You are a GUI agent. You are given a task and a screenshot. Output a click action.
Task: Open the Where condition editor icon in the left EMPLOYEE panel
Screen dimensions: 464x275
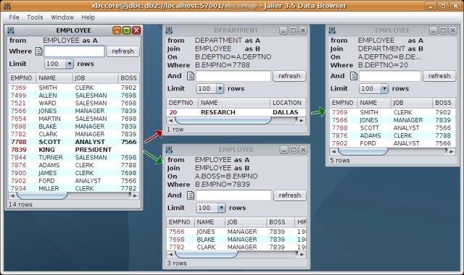tap(38, 51)
